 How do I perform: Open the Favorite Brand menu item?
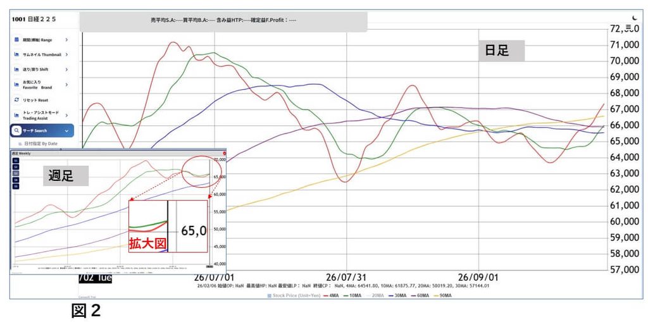point(41,84)
